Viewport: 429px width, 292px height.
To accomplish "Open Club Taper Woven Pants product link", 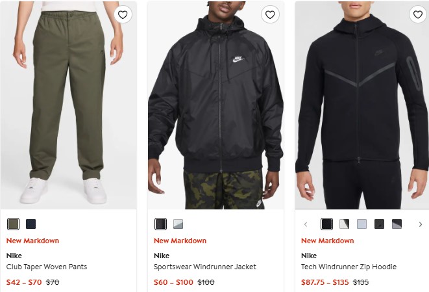I will click(47, 267).
